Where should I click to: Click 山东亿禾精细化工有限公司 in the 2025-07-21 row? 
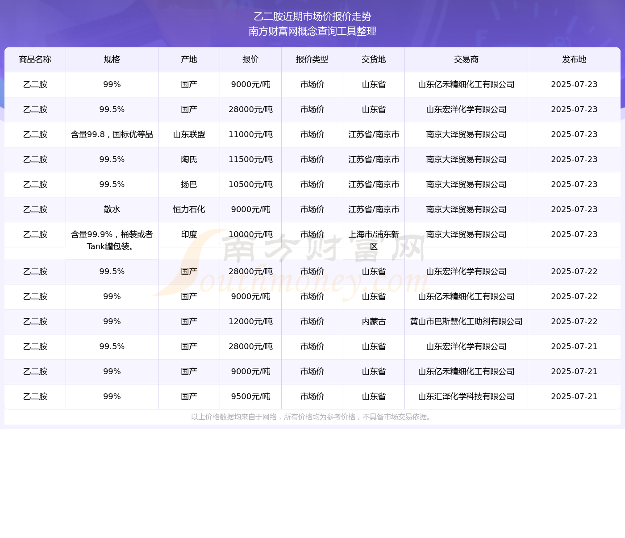466,371
